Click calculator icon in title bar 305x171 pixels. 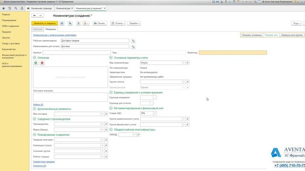234,2
